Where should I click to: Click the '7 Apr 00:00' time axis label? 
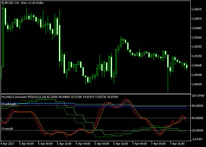pos(139,144)
